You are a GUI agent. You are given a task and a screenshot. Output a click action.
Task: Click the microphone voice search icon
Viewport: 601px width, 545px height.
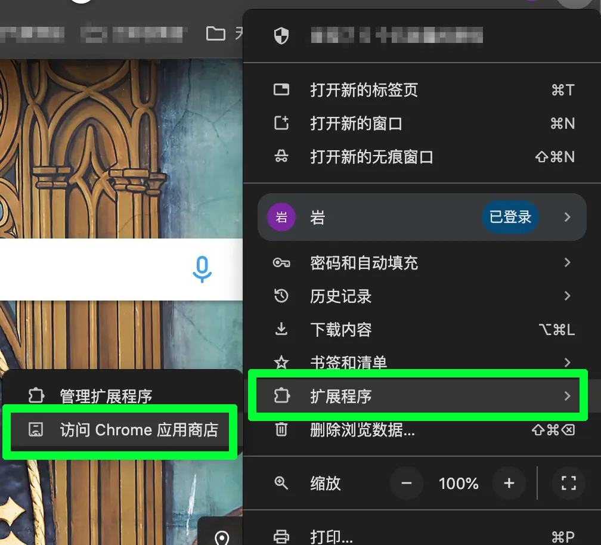(x=202, y=270)
